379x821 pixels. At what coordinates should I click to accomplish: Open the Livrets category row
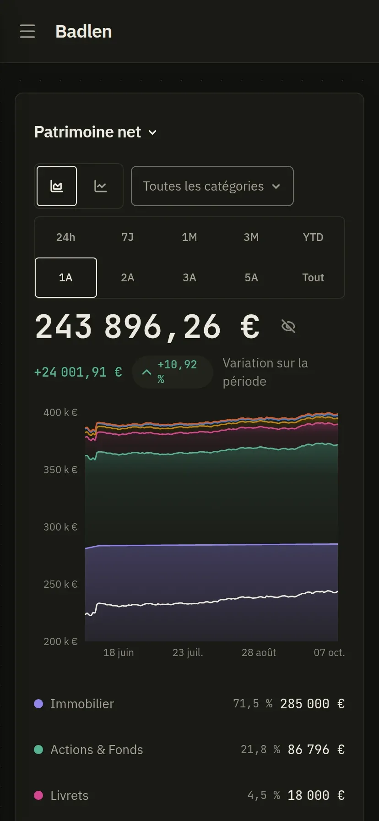189,795
